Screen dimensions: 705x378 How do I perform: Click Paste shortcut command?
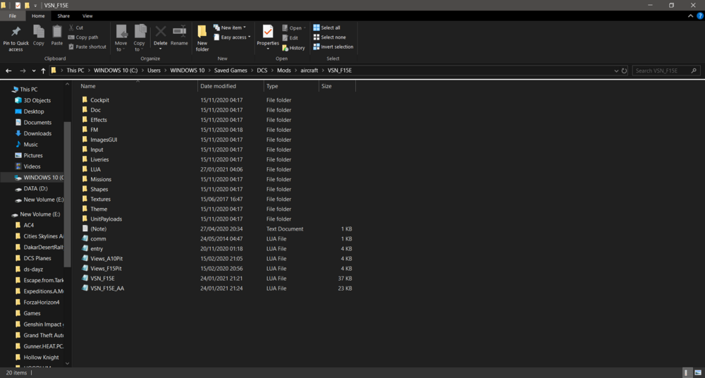[87, 47]
